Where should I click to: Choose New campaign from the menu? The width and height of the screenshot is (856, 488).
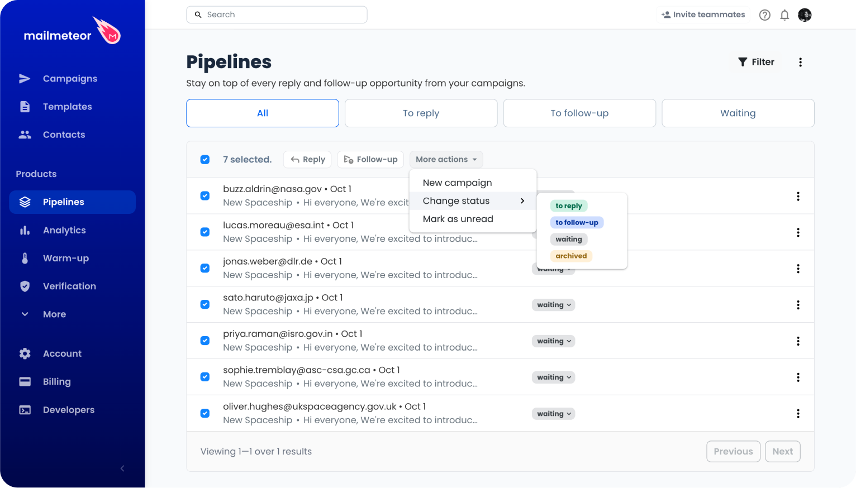coord(473,183)
